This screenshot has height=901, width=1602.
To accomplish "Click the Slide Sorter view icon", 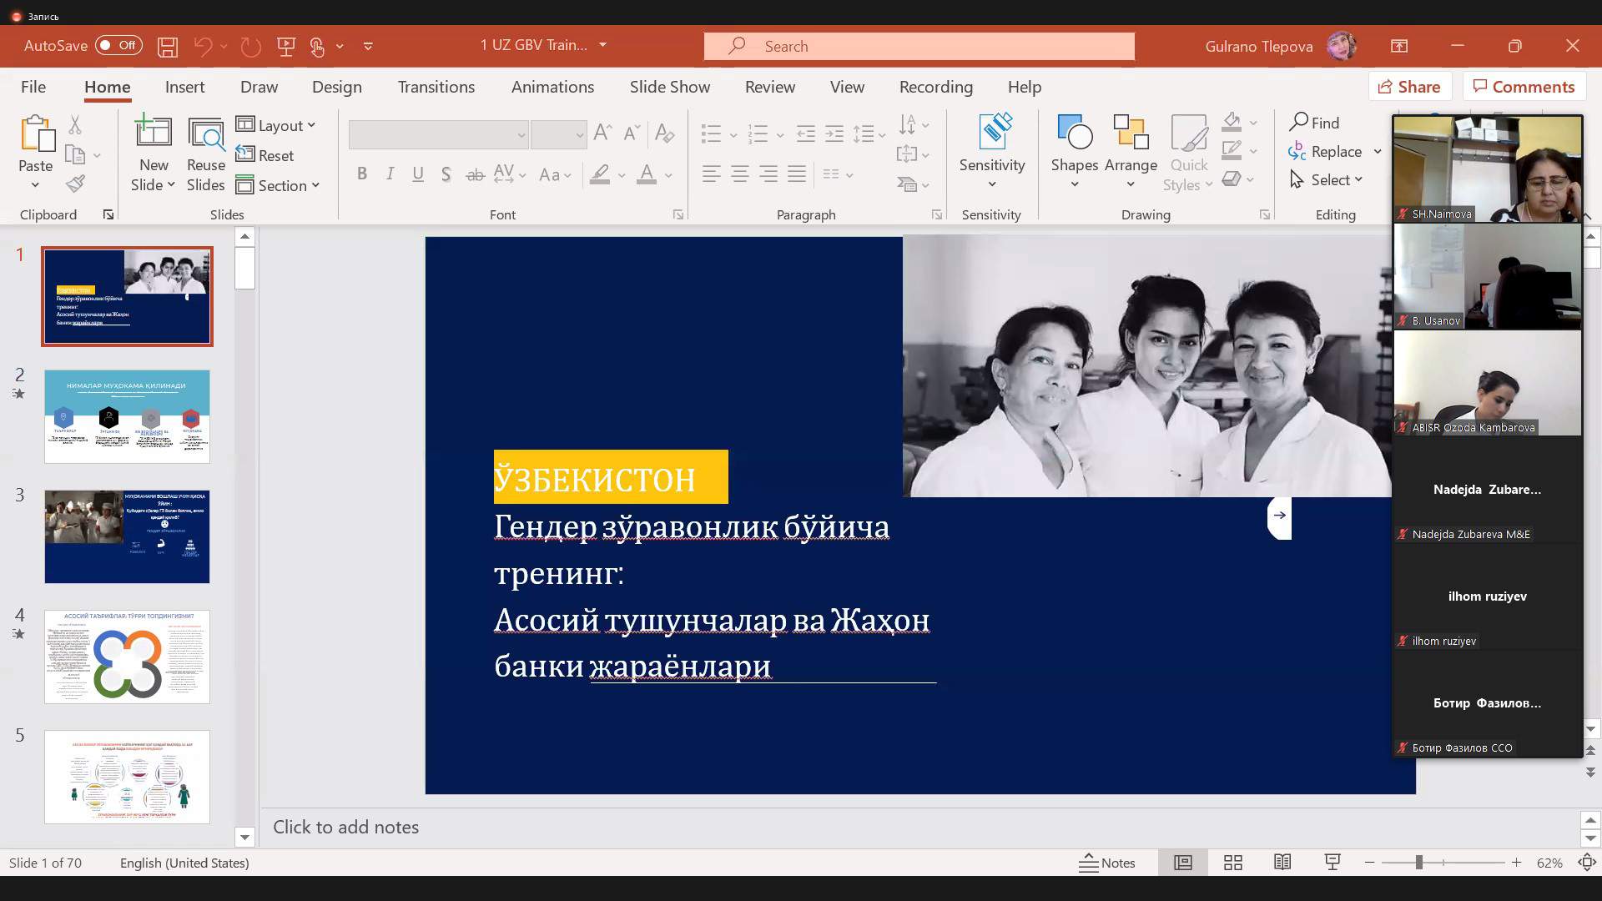I will (x=1232, y=863).
